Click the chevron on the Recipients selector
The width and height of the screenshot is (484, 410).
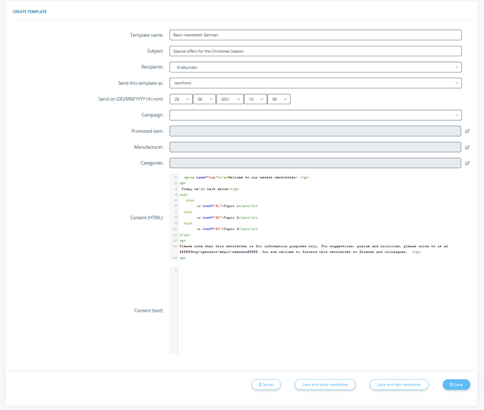(456, 67)
